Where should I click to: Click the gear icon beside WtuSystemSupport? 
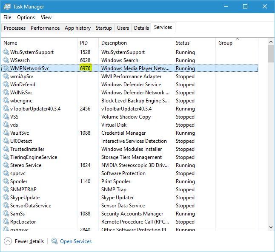(6, 52)
